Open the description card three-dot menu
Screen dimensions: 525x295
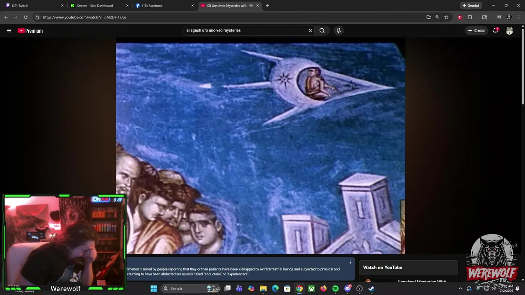tap(350, 263)
